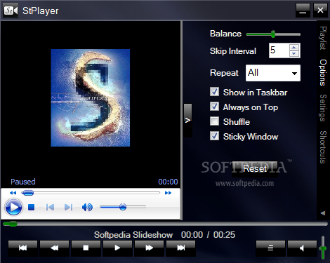The image size is (330, 263).
Task: Uncheck Always on Top
Action: 214,107
